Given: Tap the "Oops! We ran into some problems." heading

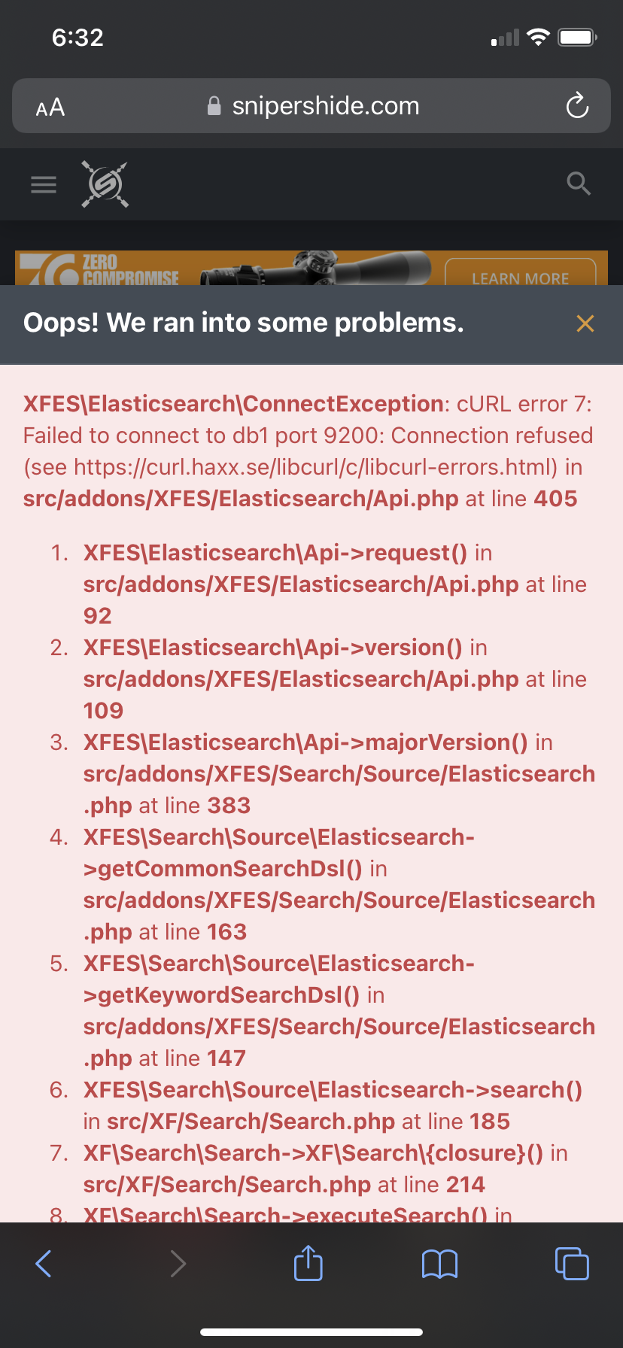Looking at the screenshot, I should coord(244,323).
